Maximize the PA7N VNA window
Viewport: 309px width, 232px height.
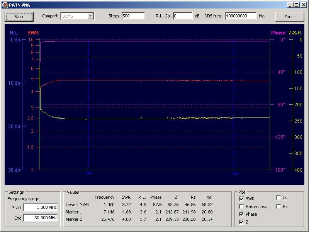[x=296, y=5]
